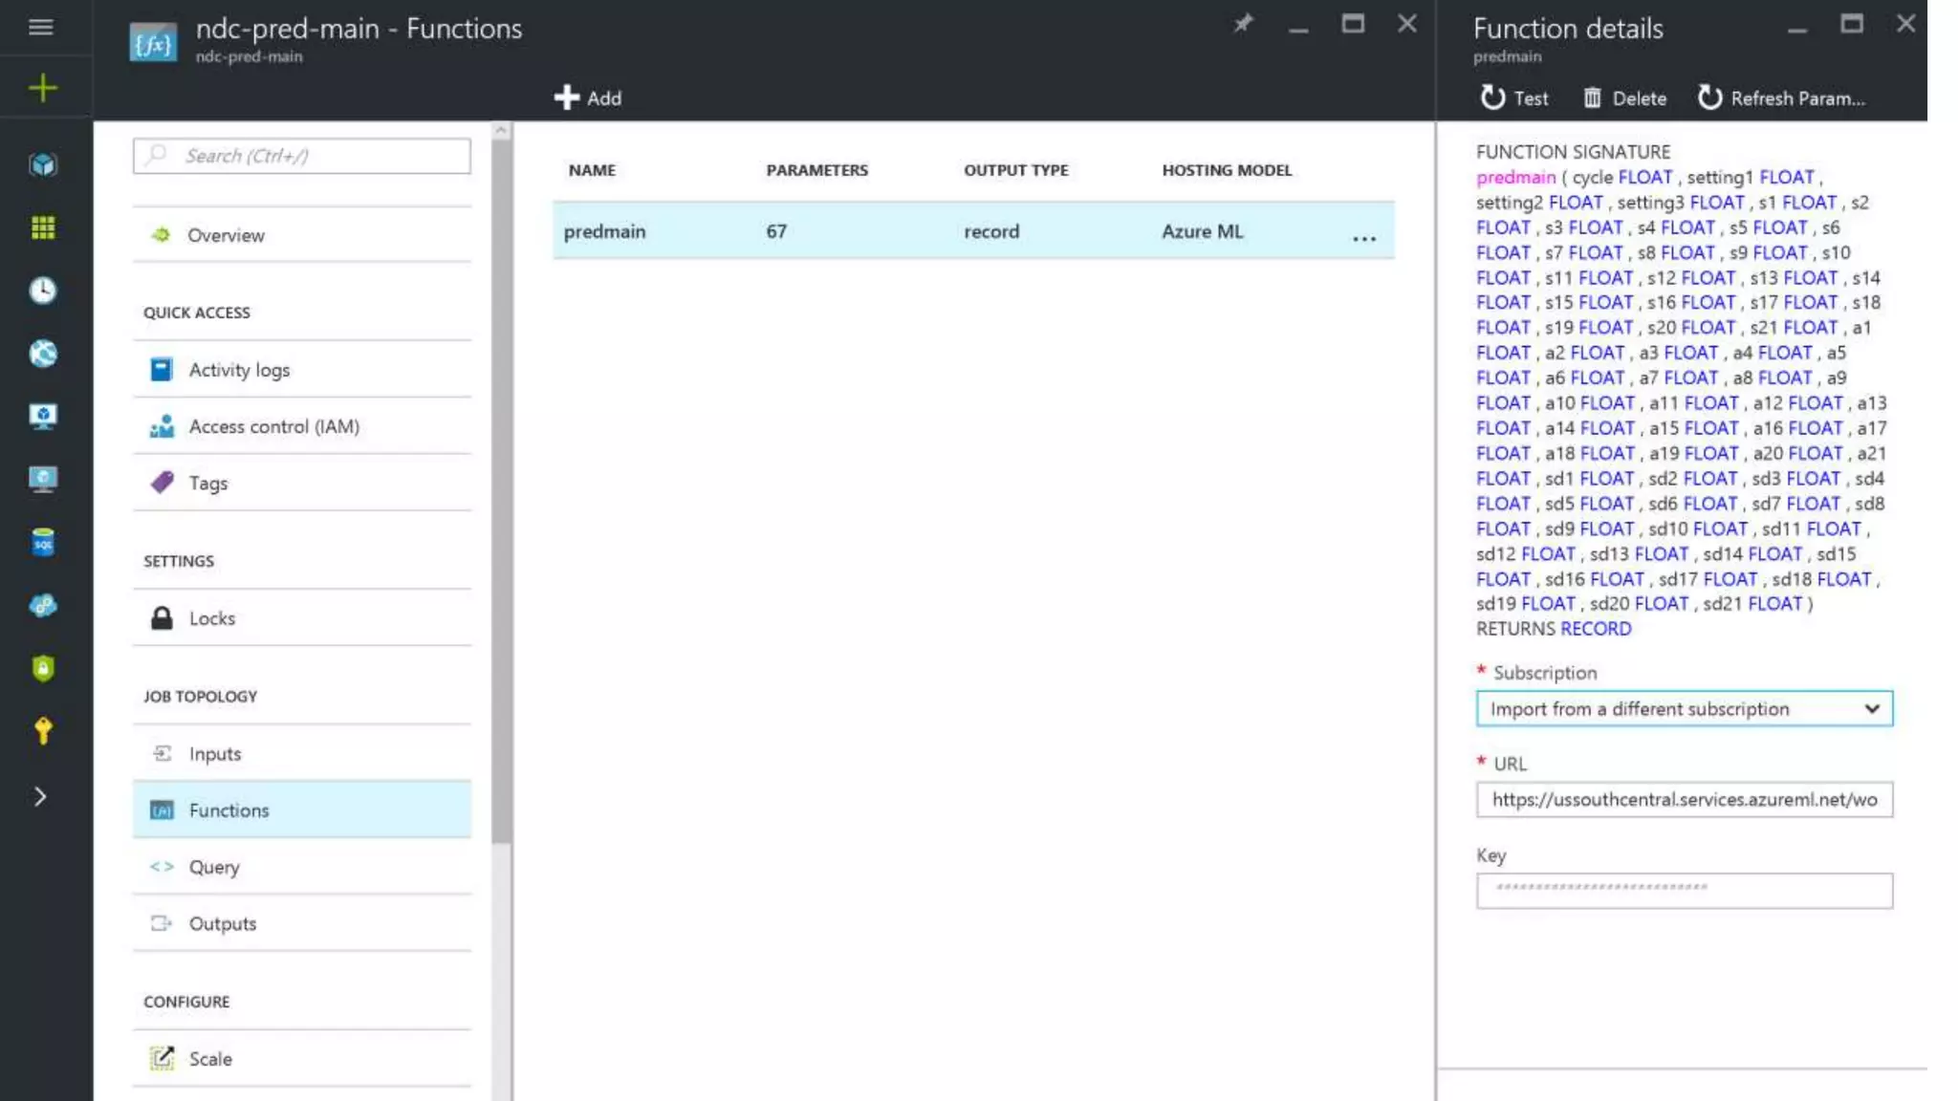Click the green plus New resource icon

click(43, 89)
